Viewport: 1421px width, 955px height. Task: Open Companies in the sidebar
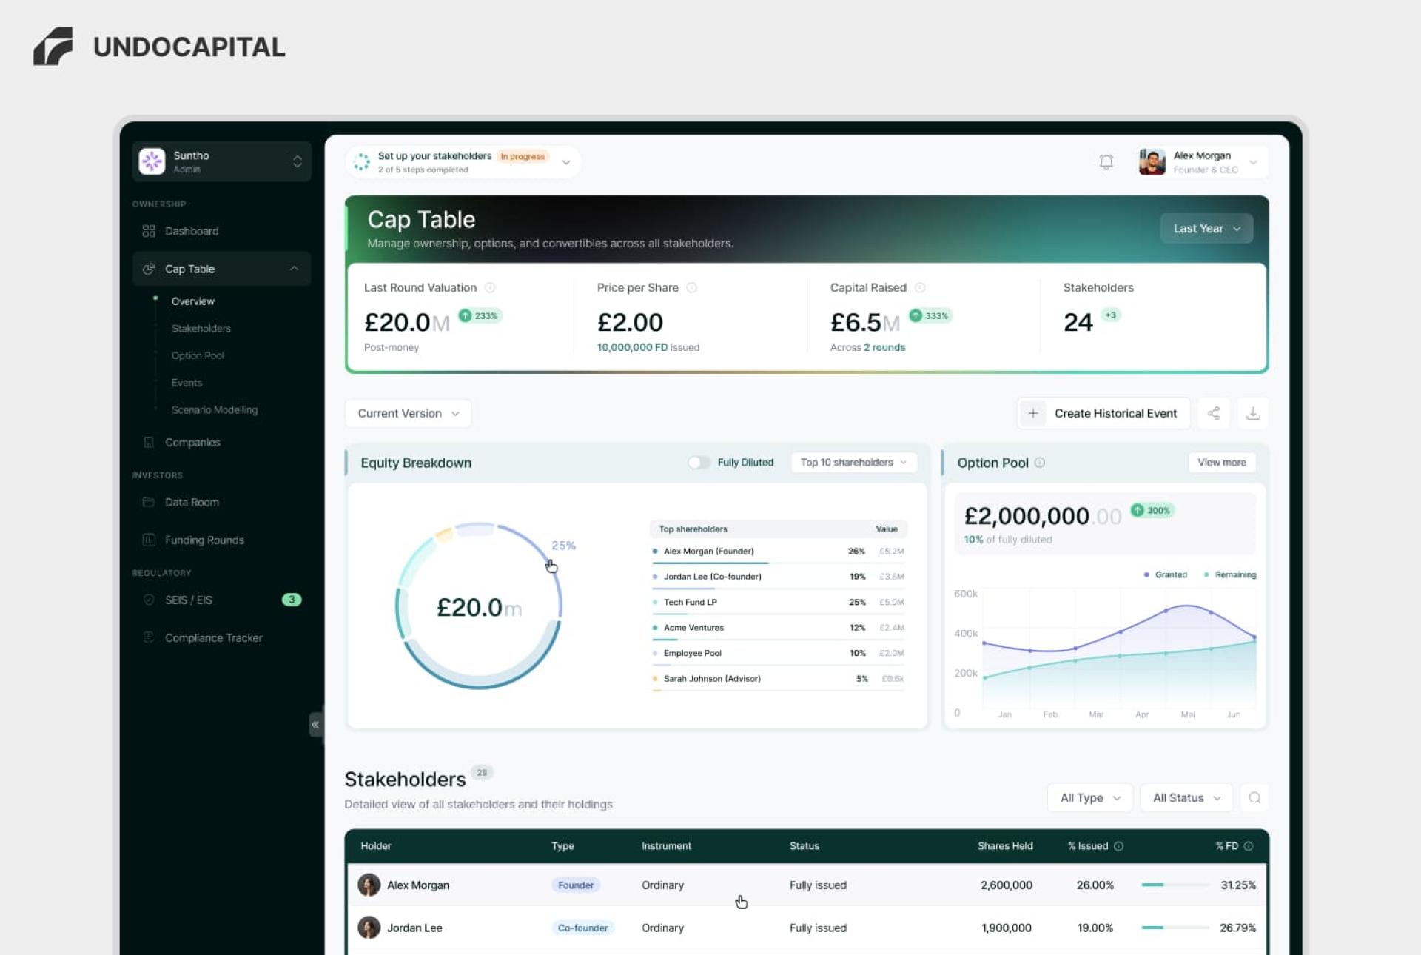[x=192, y=442]
